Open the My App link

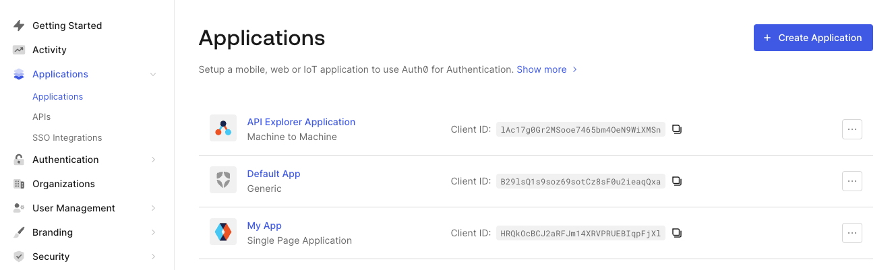264,226
